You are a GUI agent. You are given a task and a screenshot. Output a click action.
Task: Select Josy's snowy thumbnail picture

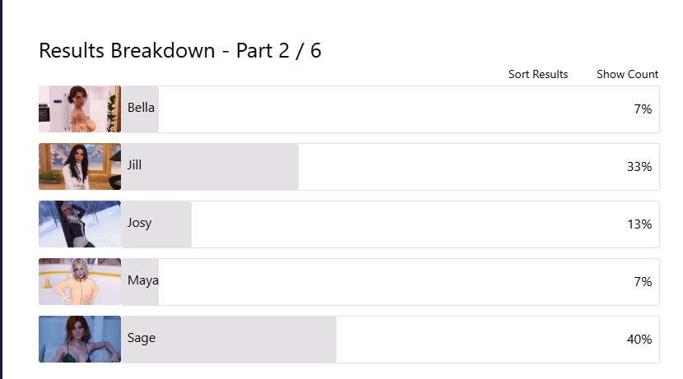(x=80, y=224)
